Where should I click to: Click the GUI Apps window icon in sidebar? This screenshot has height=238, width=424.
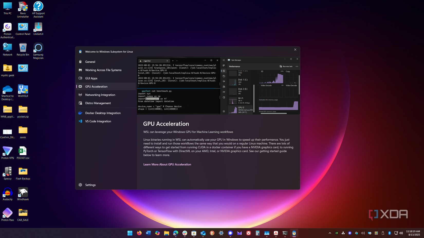(x=80, y=78)
